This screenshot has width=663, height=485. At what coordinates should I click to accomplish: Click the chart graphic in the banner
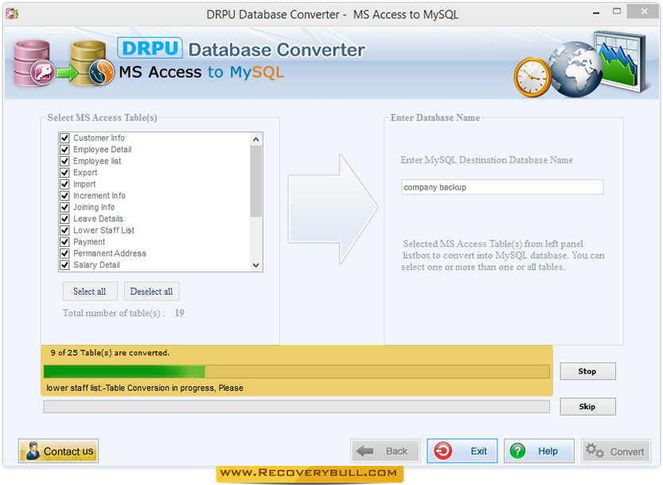(620, 61)
